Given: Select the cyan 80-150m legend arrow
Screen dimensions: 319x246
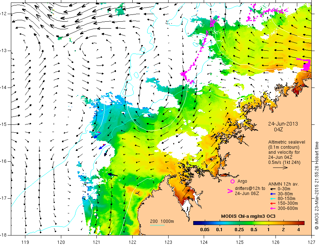Looking at the screenshot, I should [273, 199].
